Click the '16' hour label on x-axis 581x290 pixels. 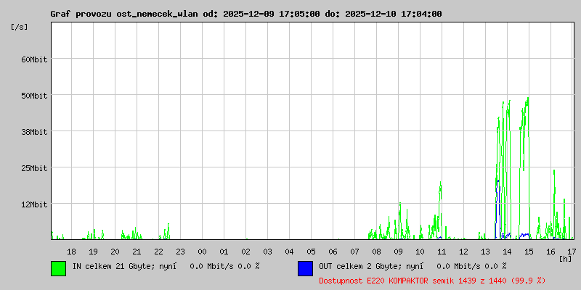tap(551, 252)
